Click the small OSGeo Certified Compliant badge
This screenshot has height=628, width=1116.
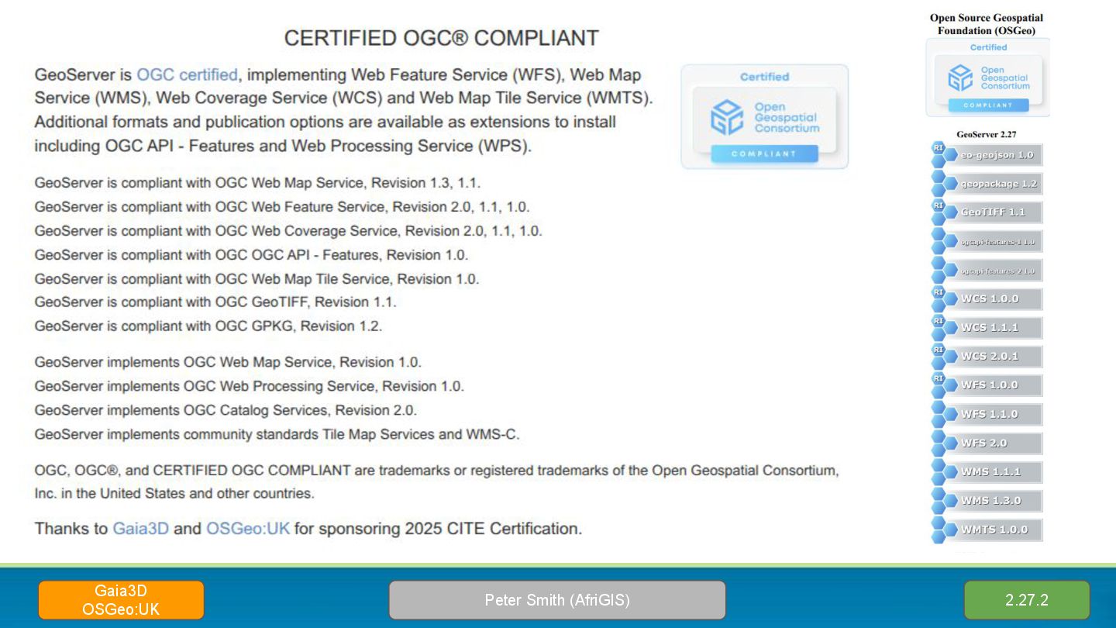(x=987, y=78)
